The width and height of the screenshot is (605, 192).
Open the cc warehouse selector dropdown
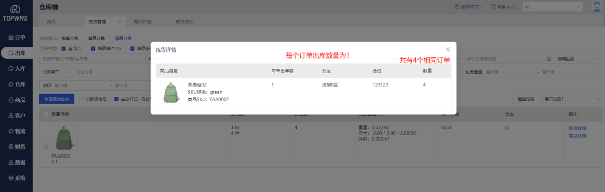[552, 7]
